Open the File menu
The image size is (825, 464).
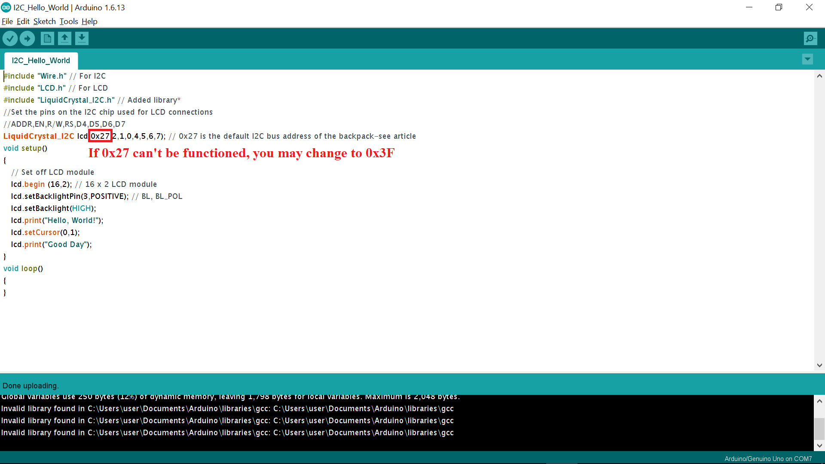pyautogui.click(x=7, y=21)
